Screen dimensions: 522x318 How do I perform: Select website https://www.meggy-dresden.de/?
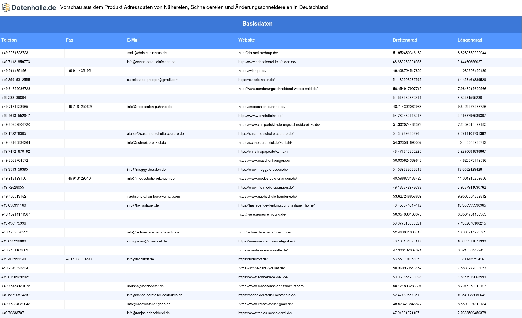pyautogui.click(x=263, y=170)
